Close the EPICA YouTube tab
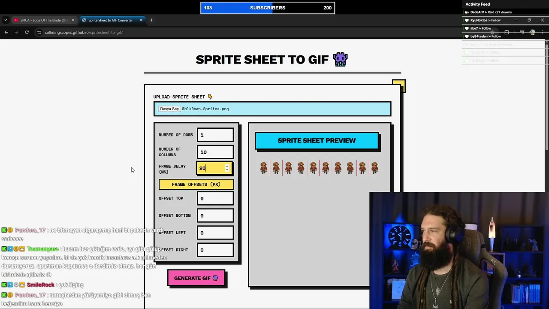 tap(73, 20)
